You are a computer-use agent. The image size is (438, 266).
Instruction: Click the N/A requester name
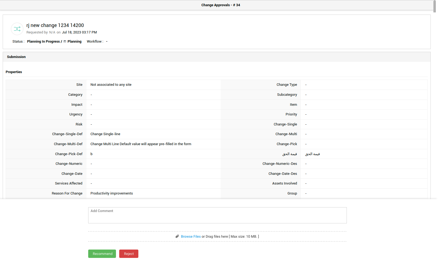pyautogui.click(x=52, y=32)
